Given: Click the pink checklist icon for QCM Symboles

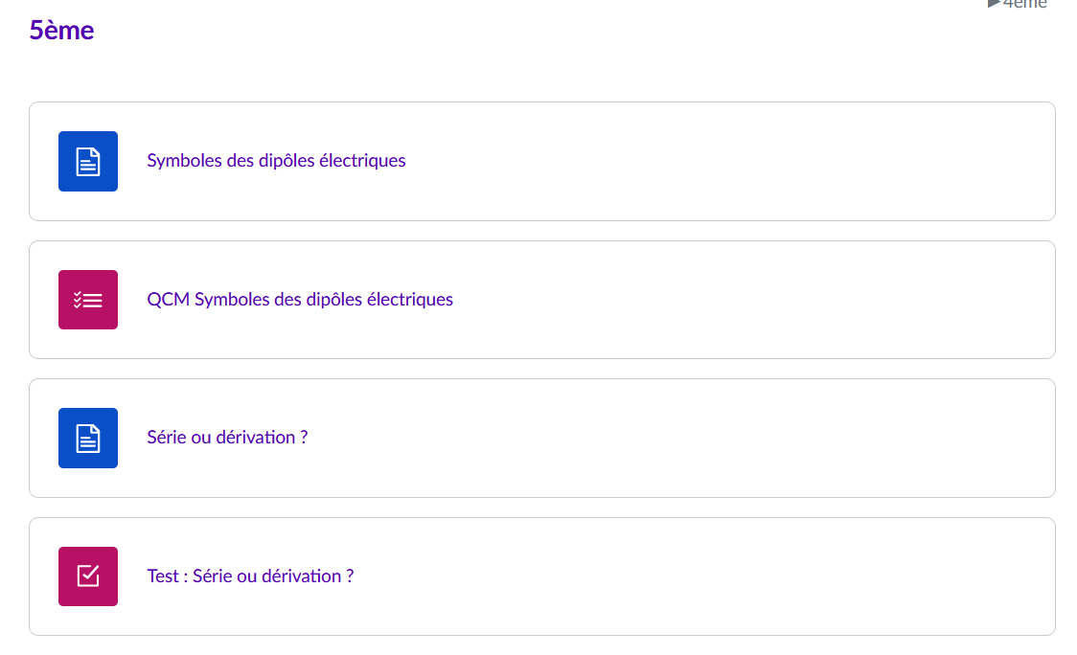Looking at the screenshot, I should point(88,300).
